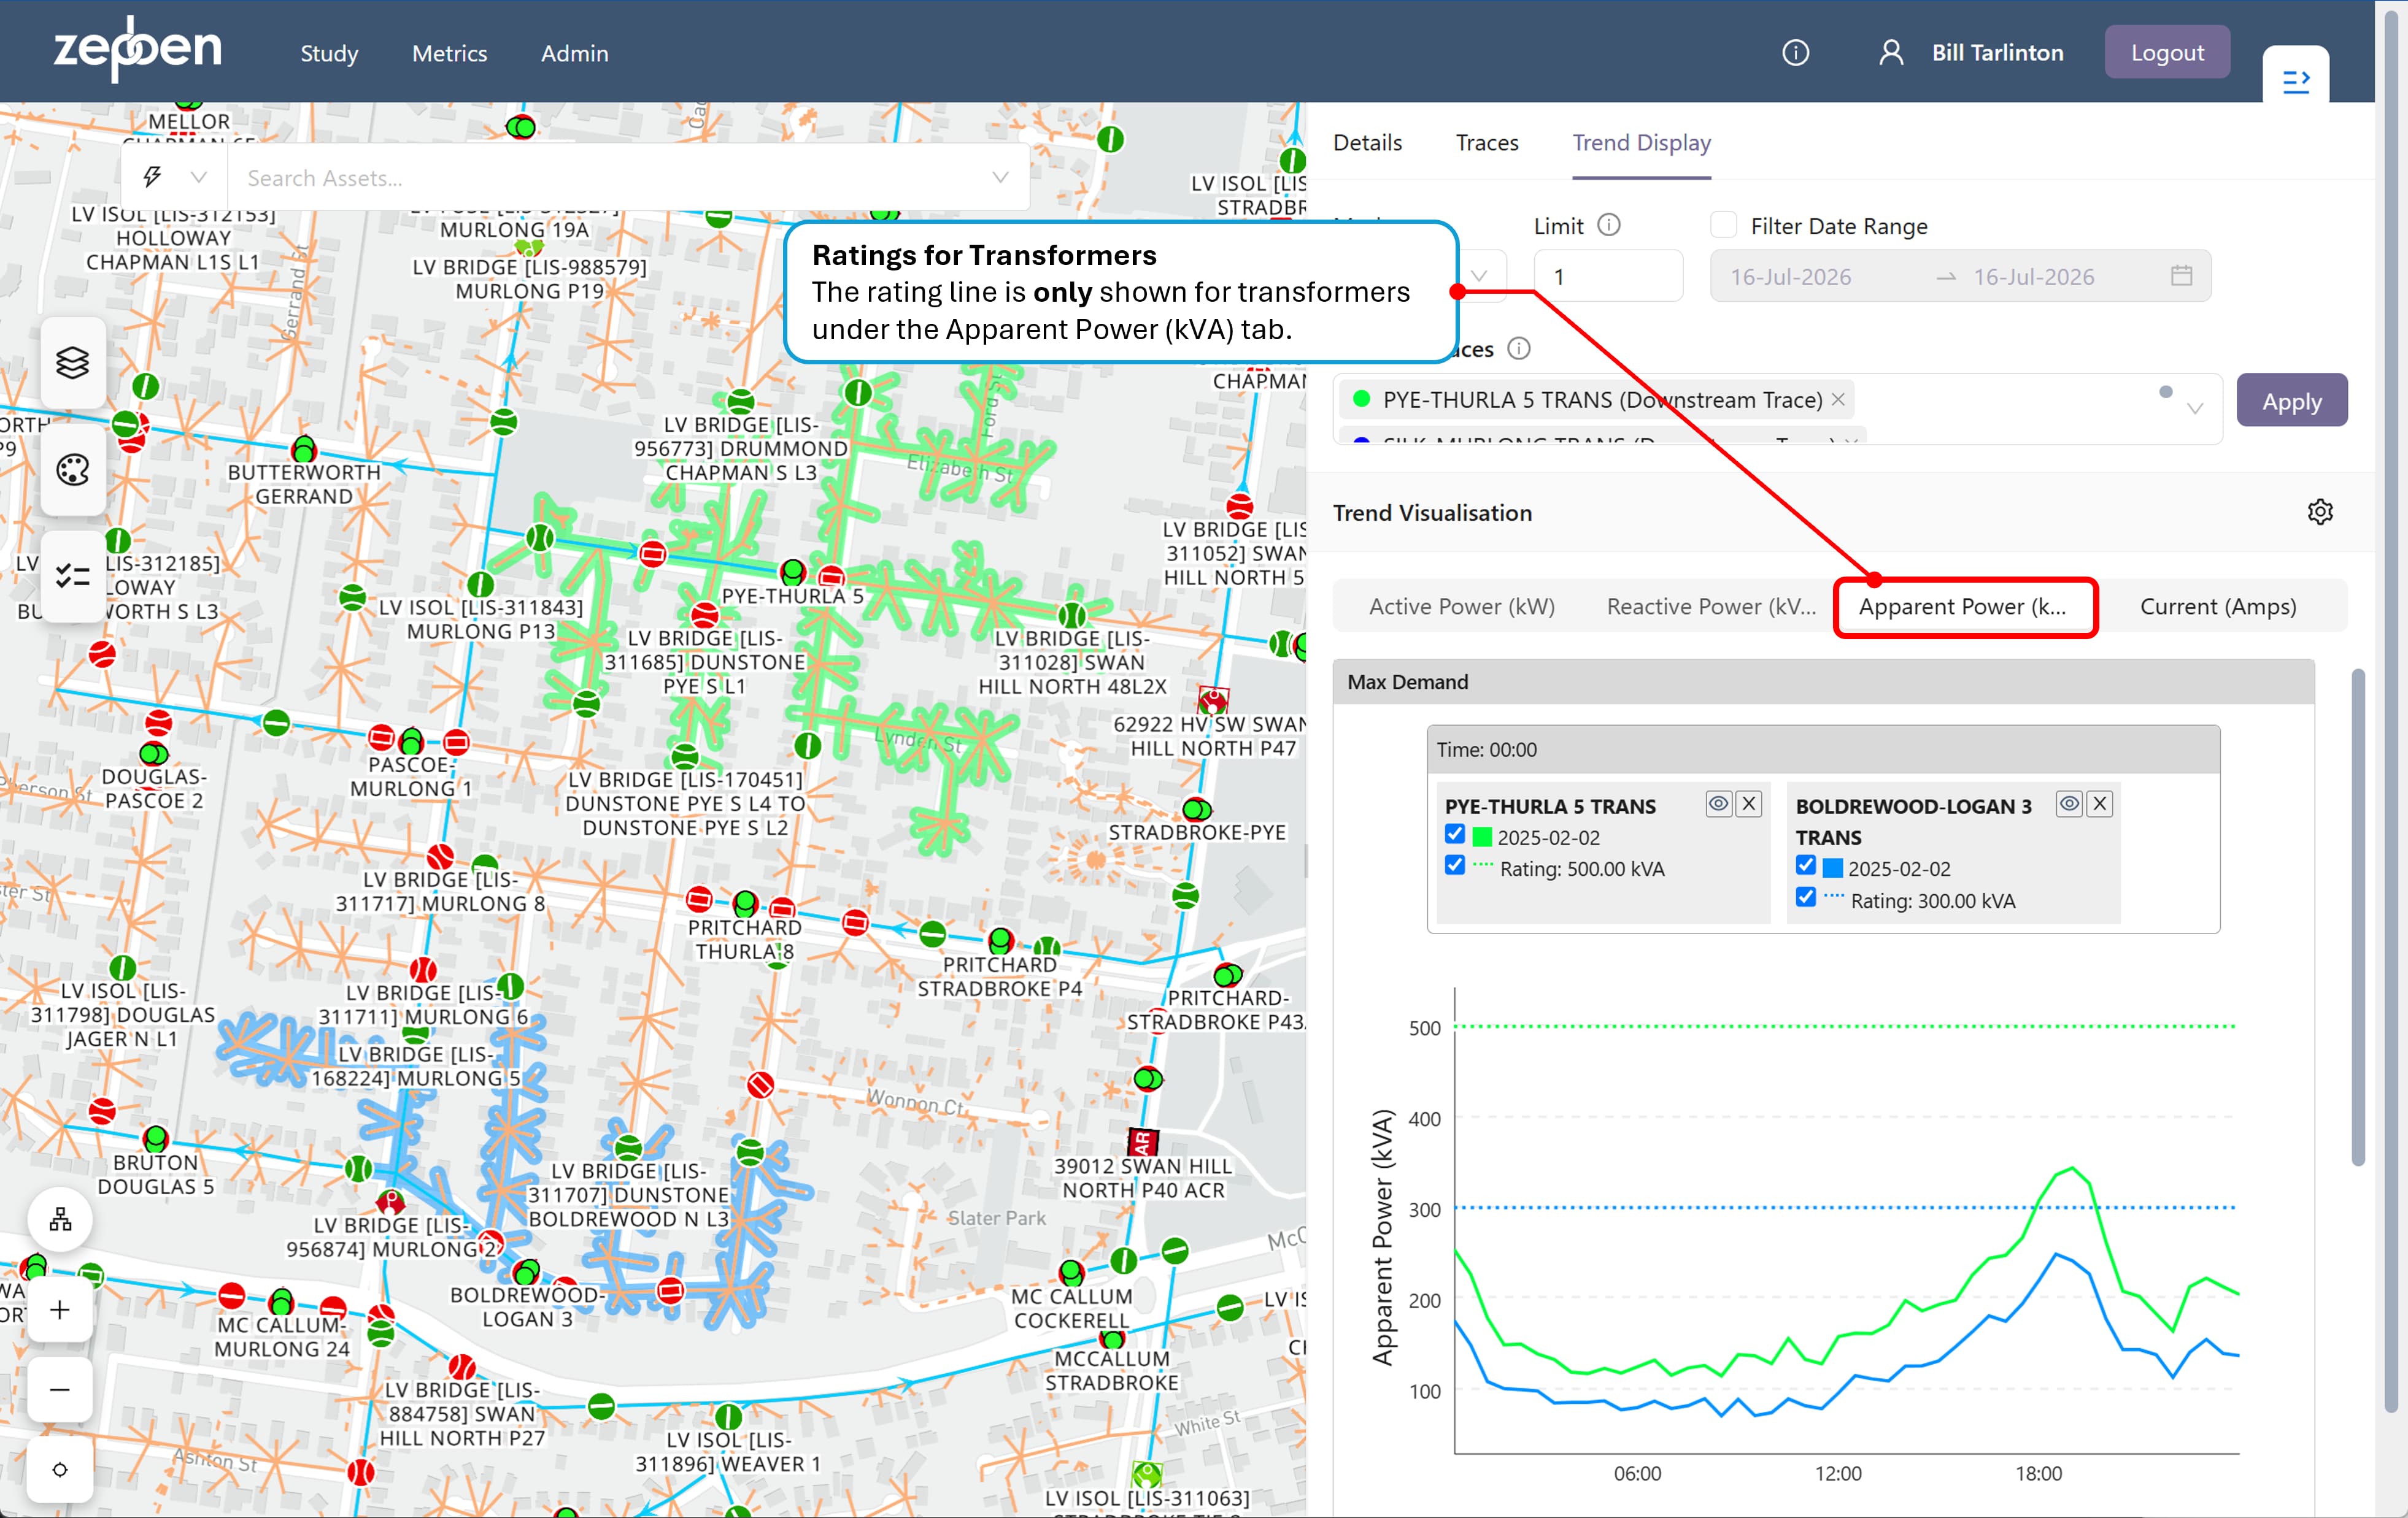The height and width of the screenshot is (1518, 2408).
Task: Click the network hierarchy icon on the map
Action: 60,1219
